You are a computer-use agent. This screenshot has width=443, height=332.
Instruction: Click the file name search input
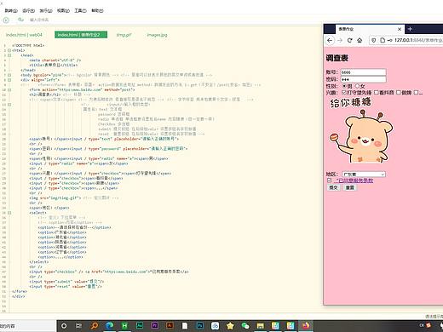(x=39, y=20)
